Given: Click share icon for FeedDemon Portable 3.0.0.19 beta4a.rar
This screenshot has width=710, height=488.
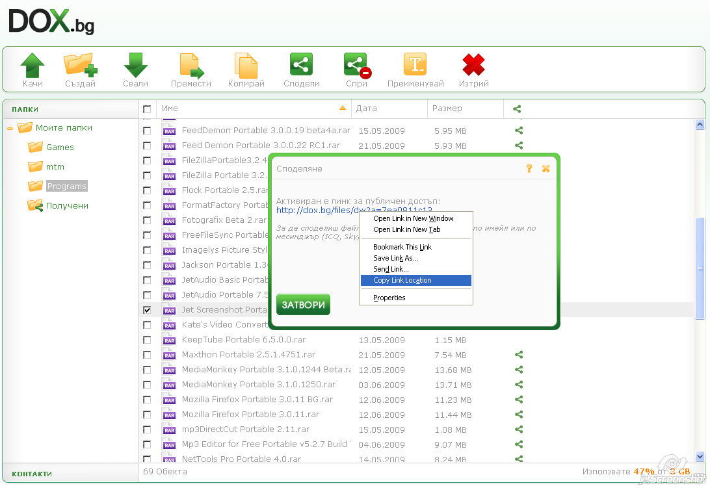Looking at the screenshot, I should (519, 131).
